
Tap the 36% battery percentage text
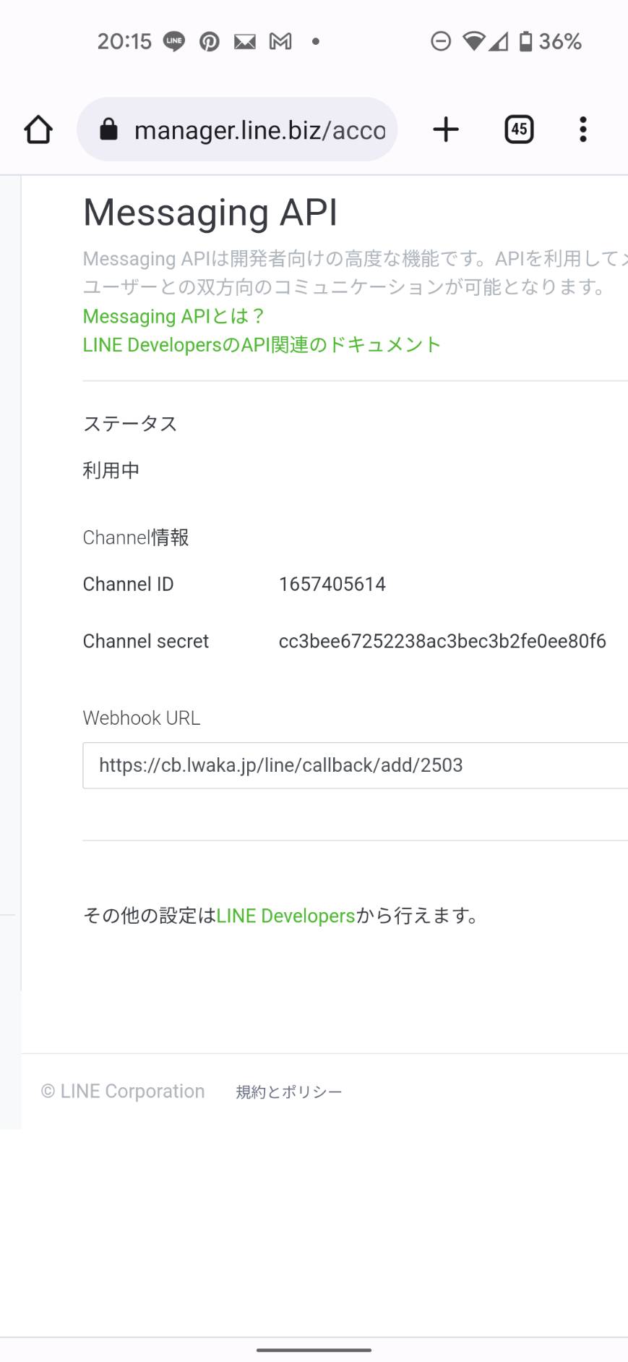(560, 42)
